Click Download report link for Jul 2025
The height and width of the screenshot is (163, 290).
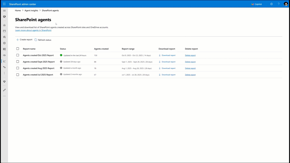pyautogui.click(x=168, y=75)
